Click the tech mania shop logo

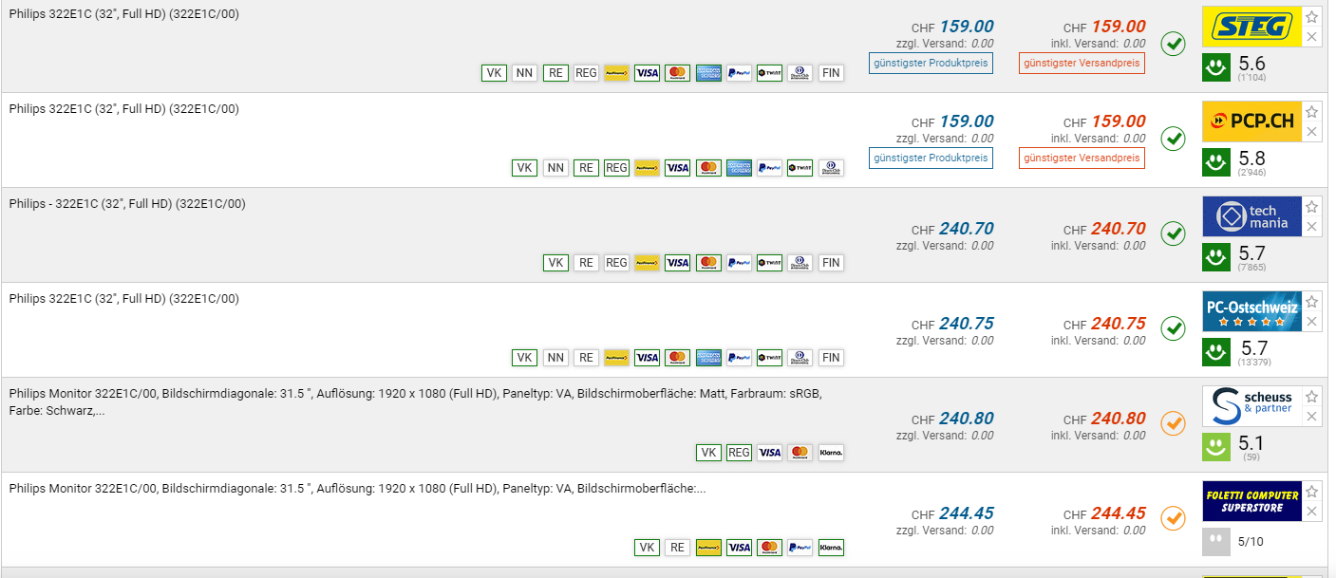[x=1251, y=216]
